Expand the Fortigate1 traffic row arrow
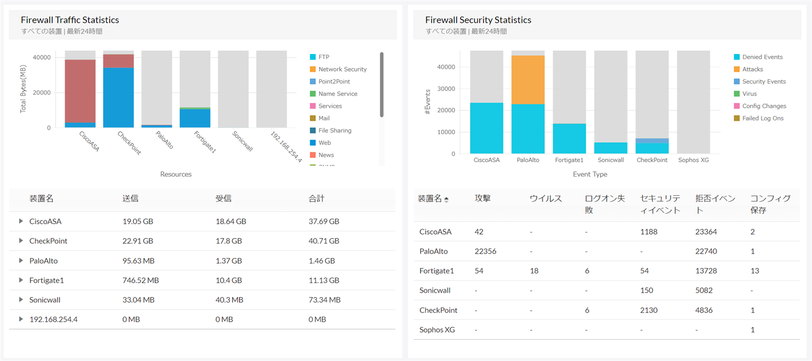 point(21,281)
